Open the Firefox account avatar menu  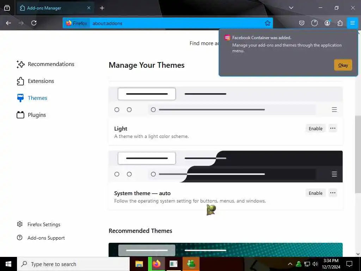(327, 23)
